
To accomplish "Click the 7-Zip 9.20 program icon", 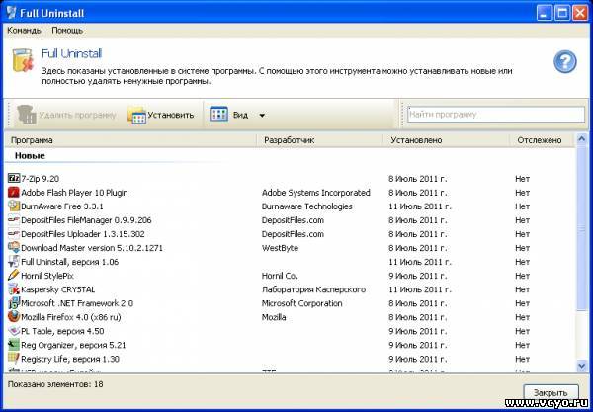I will point(14,178).
